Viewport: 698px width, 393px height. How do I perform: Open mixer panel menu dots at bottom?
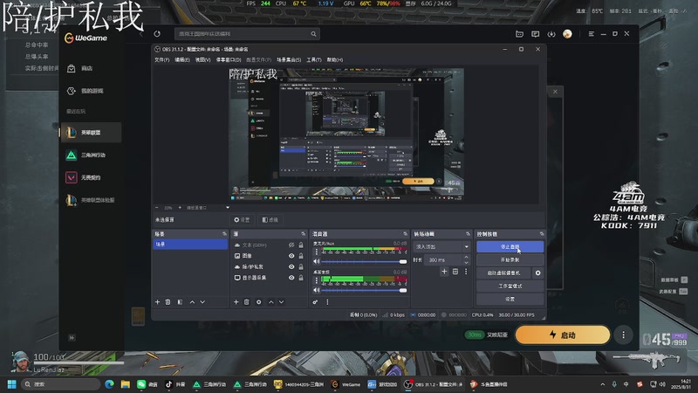coord(328,302)
